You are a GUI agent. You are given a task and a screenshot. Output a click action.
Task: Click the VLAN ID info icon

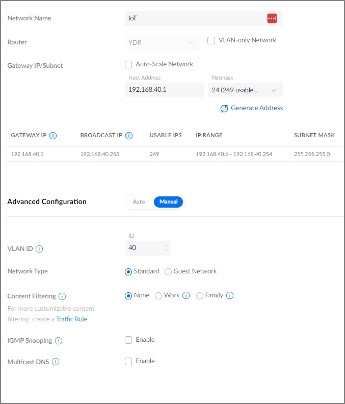click(39, 249)
